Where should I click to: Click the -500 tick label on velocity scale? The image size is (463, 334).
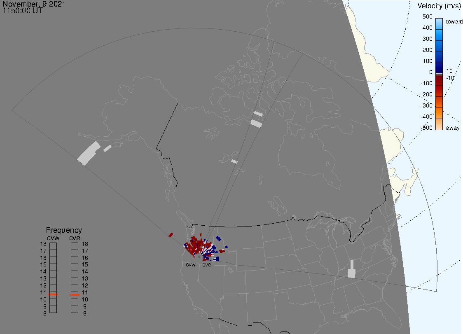(x=427, y=128)
